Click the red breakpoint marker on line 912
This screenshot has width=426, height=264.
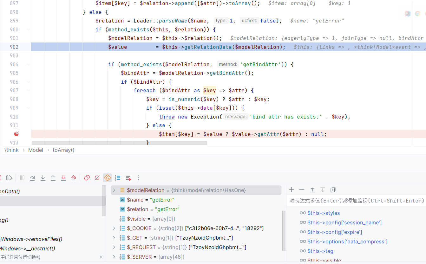click(16, 134)
